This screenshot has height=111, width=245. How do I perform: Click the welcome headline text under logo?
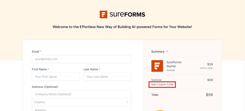122,27
